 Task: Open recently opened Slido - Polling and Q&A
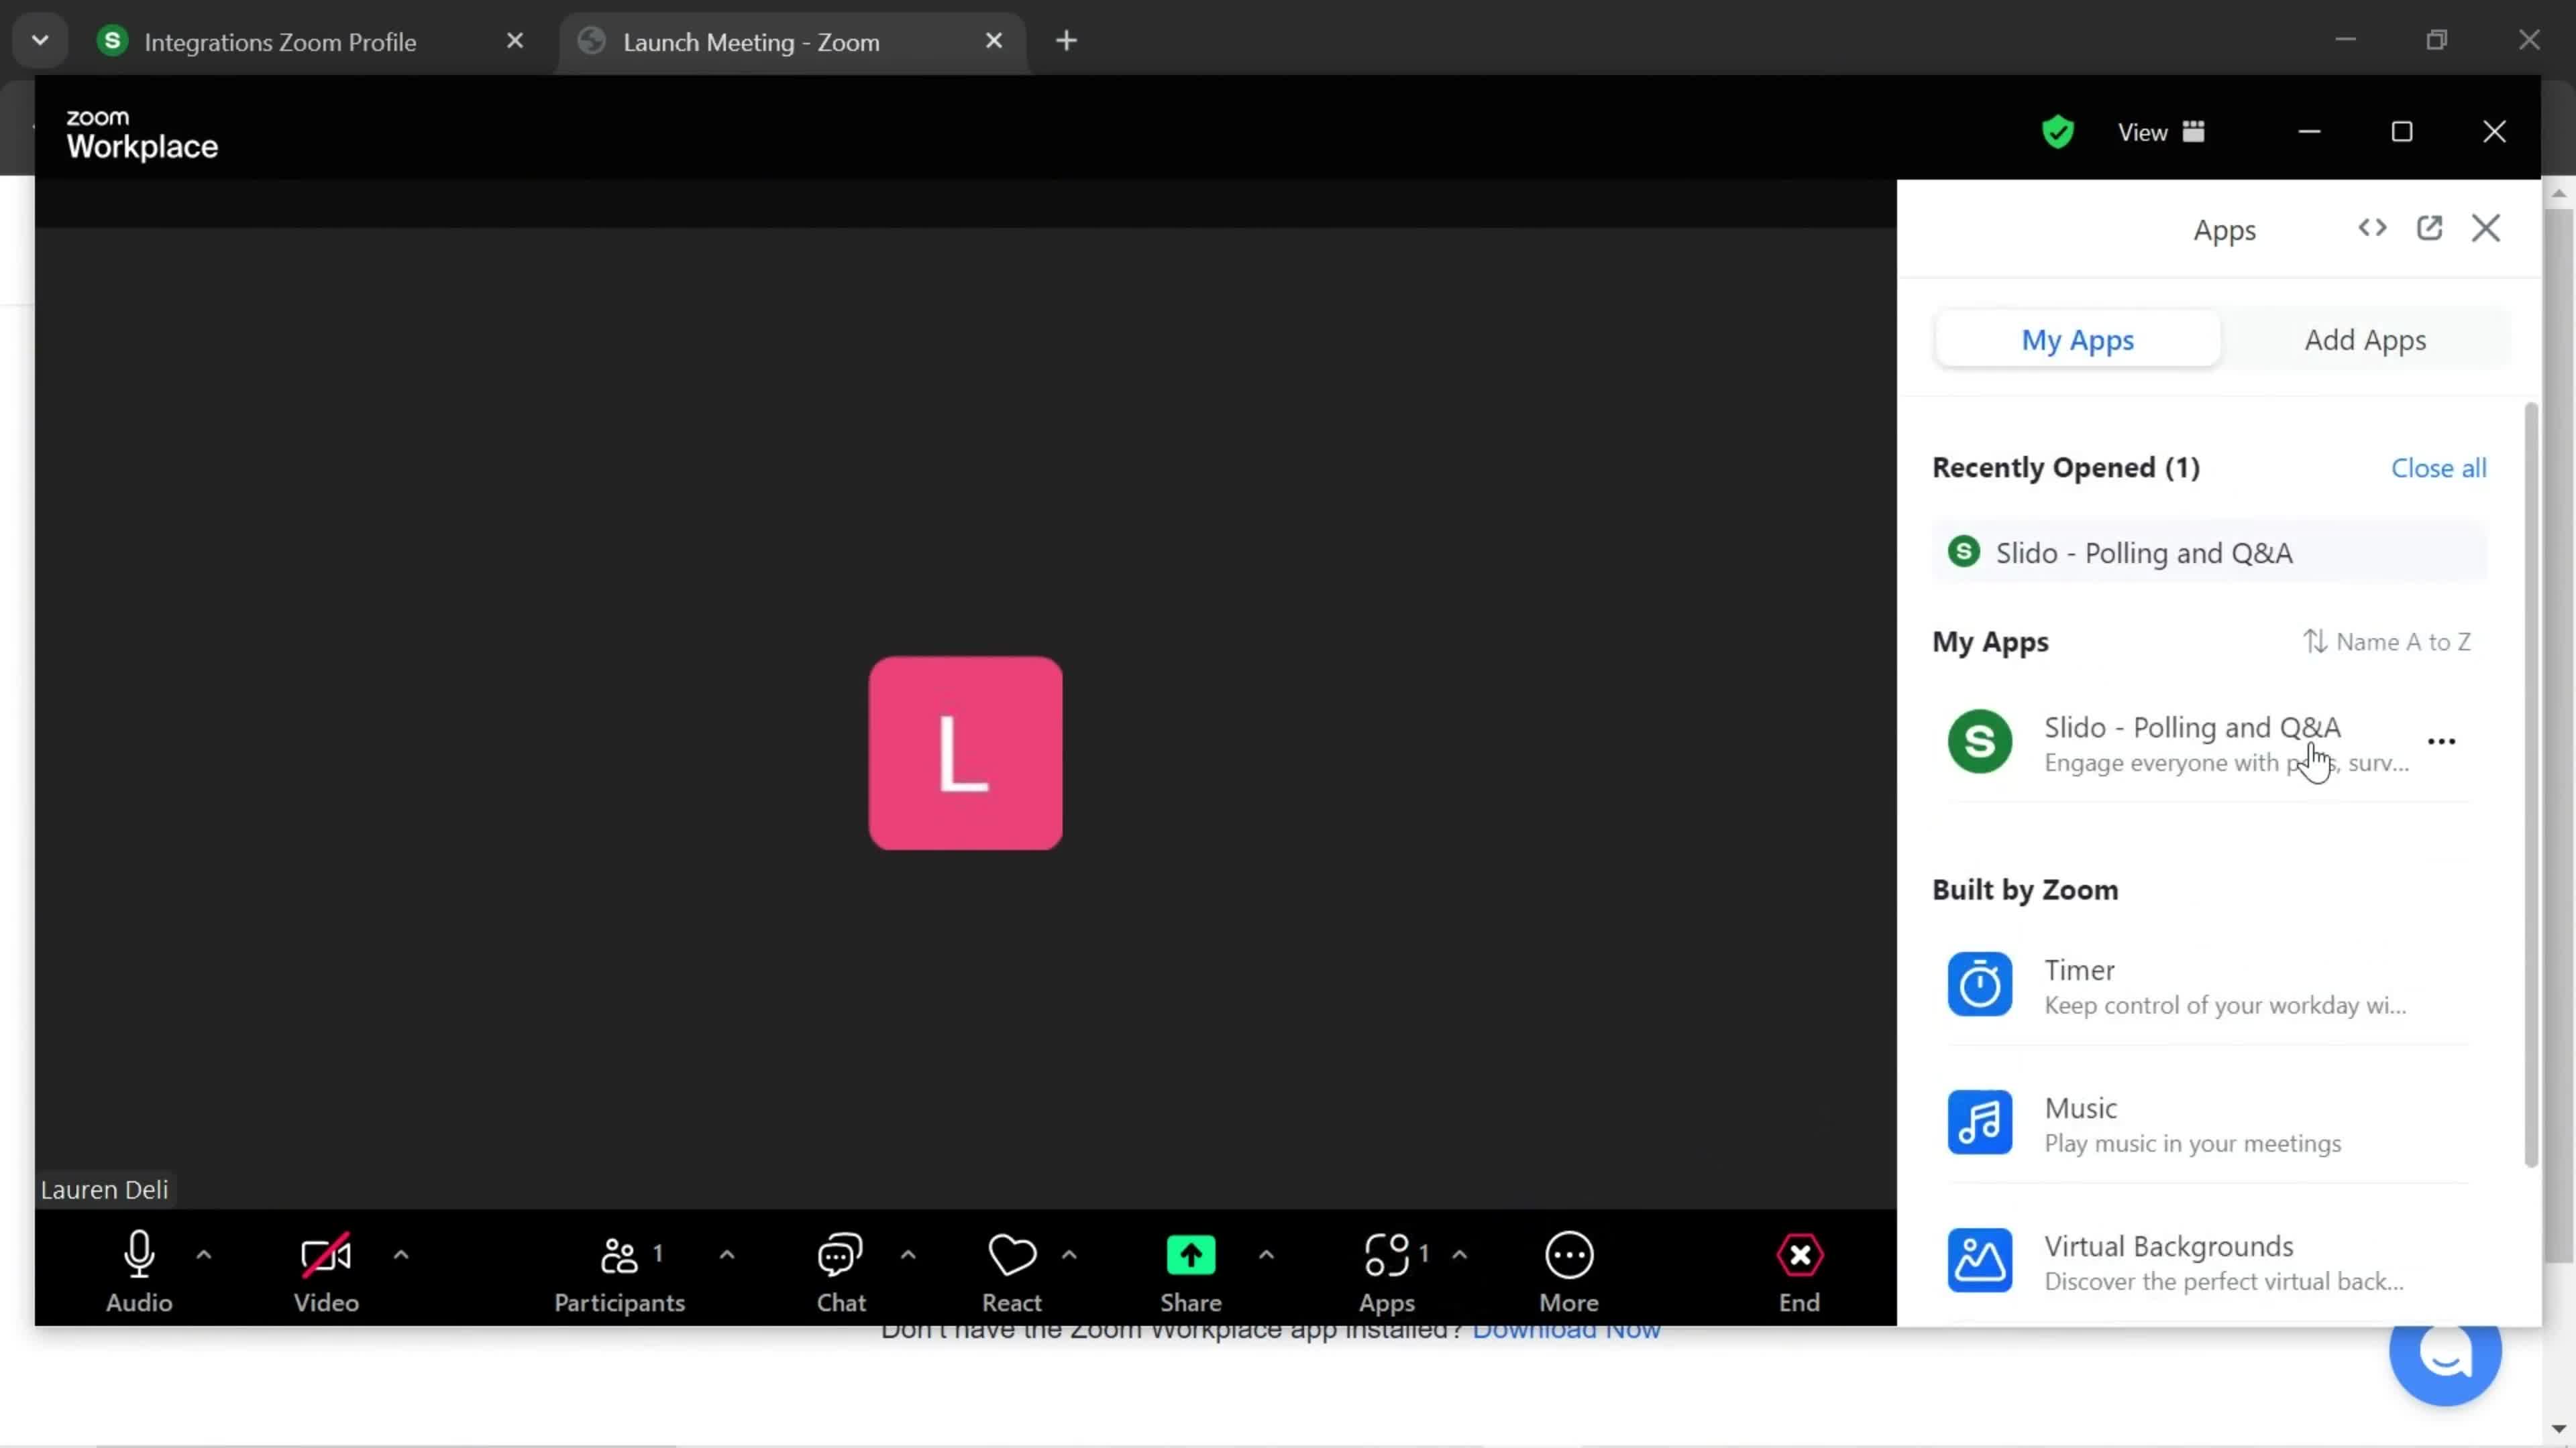pyautogui.click(x=2209, y=552)
